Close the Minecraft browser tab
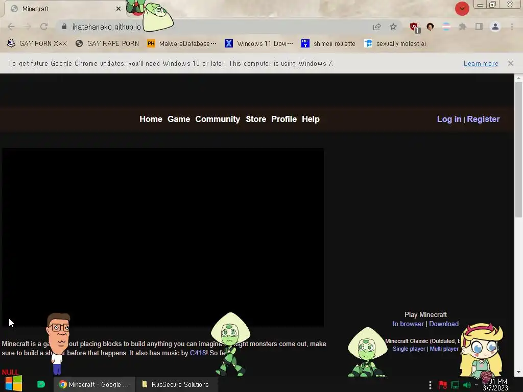This screenshot has width=523, height=392. 118,9
